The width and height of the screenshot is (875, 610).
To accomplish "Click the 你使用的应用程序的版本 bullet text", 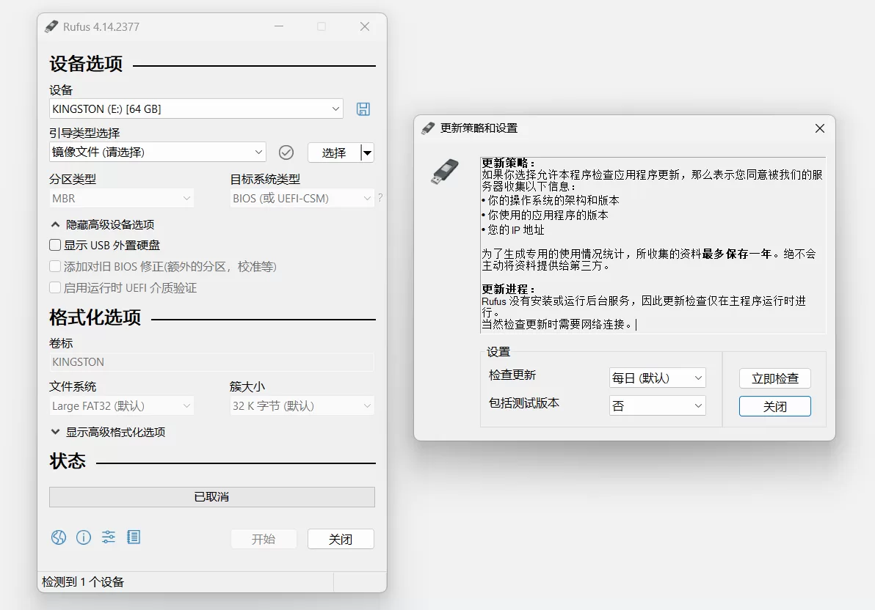I will 548,216.
